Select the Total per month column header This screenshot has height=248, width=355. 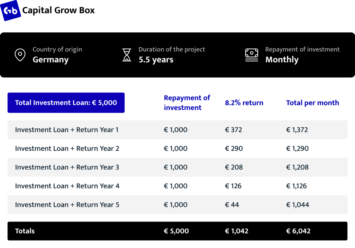point(313,103)
